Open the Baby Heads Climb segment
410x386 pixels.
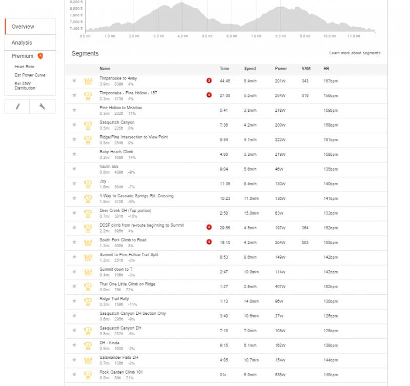click(116, 152)
